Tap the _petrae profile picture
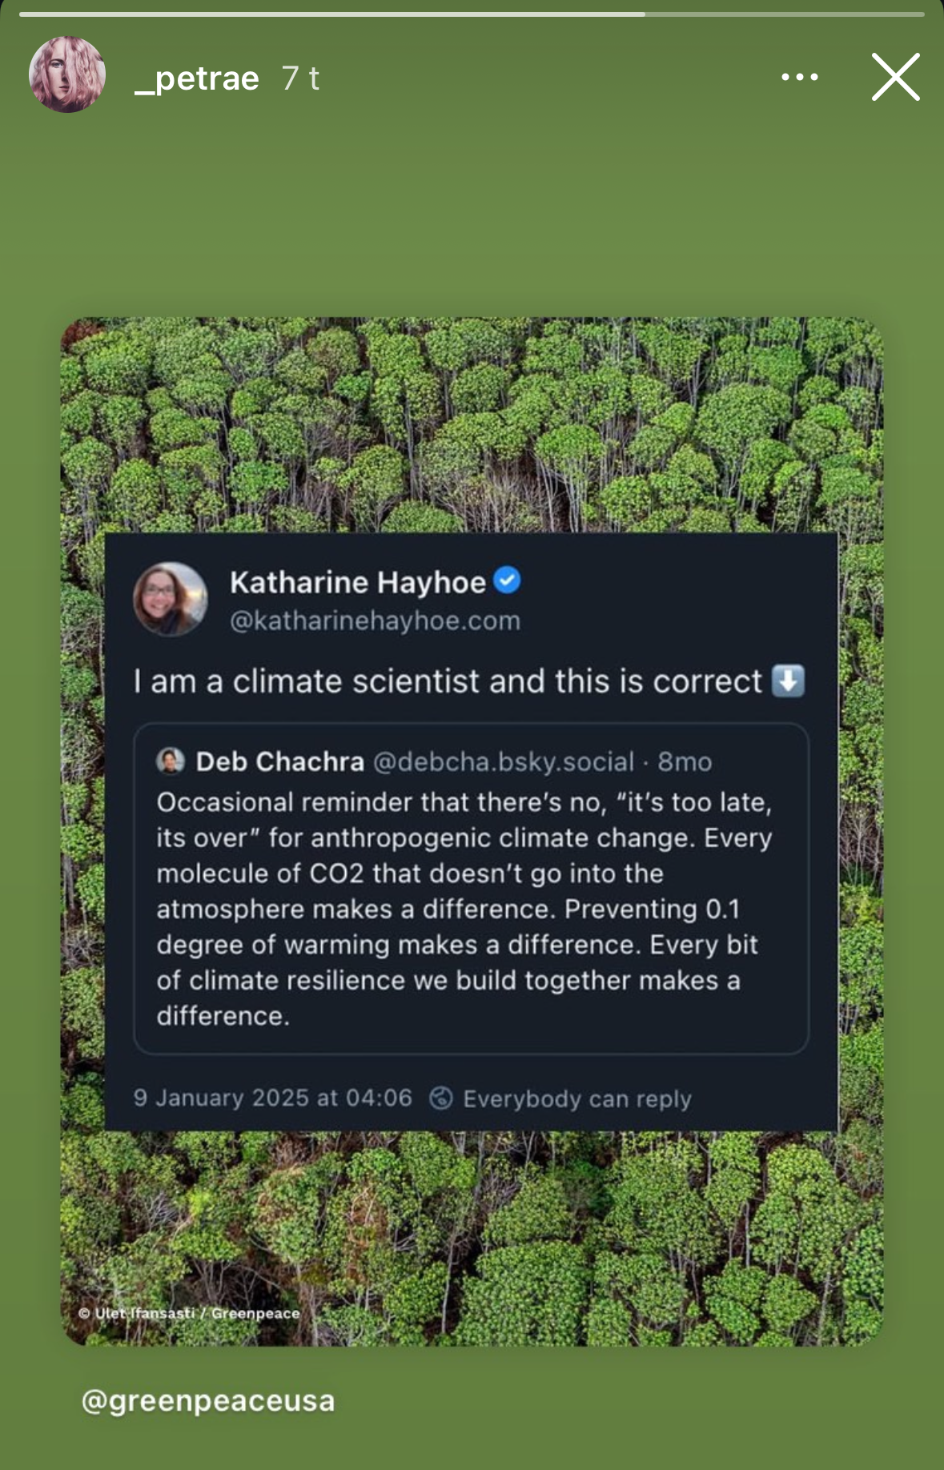This screenshot has width=944, height=1470. tap(67, 74)
